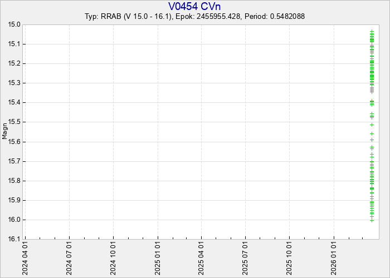Pick the gray data point near 15.59
Viewport: 390px width, 278px height.
372,140
